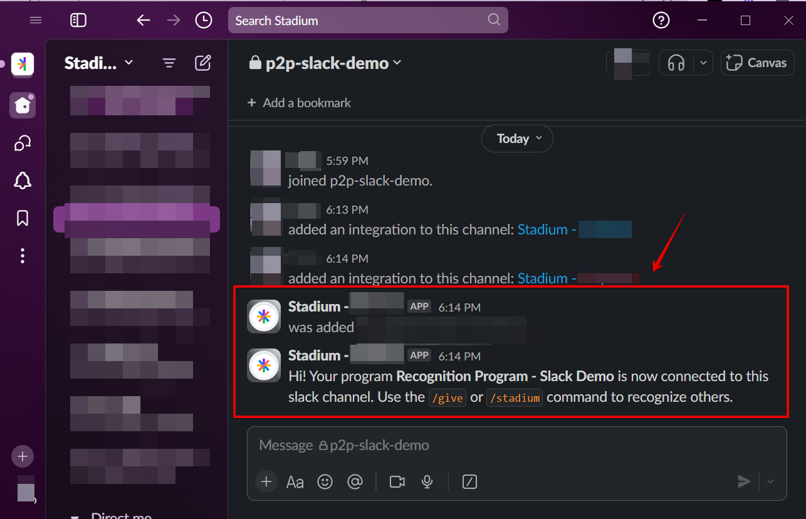Click the attach plus icon in composer
The image size is (806, 519).
[266, 481]
